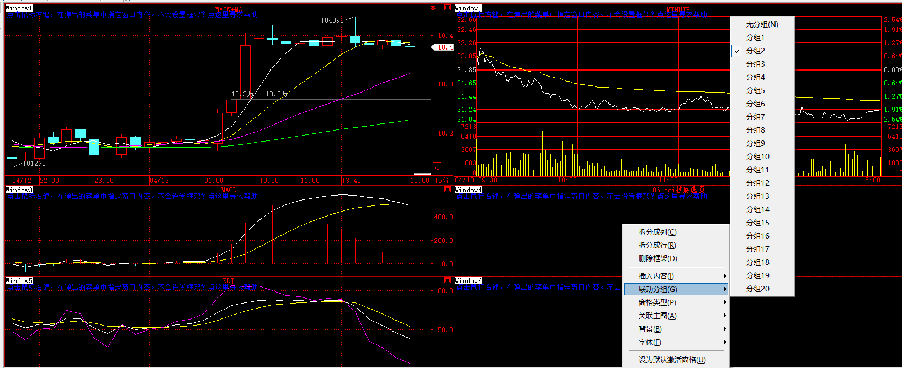This screenshot has height=368, width=902.
Task: Expand the 联动分组(G) submenu
Action: 676,289
